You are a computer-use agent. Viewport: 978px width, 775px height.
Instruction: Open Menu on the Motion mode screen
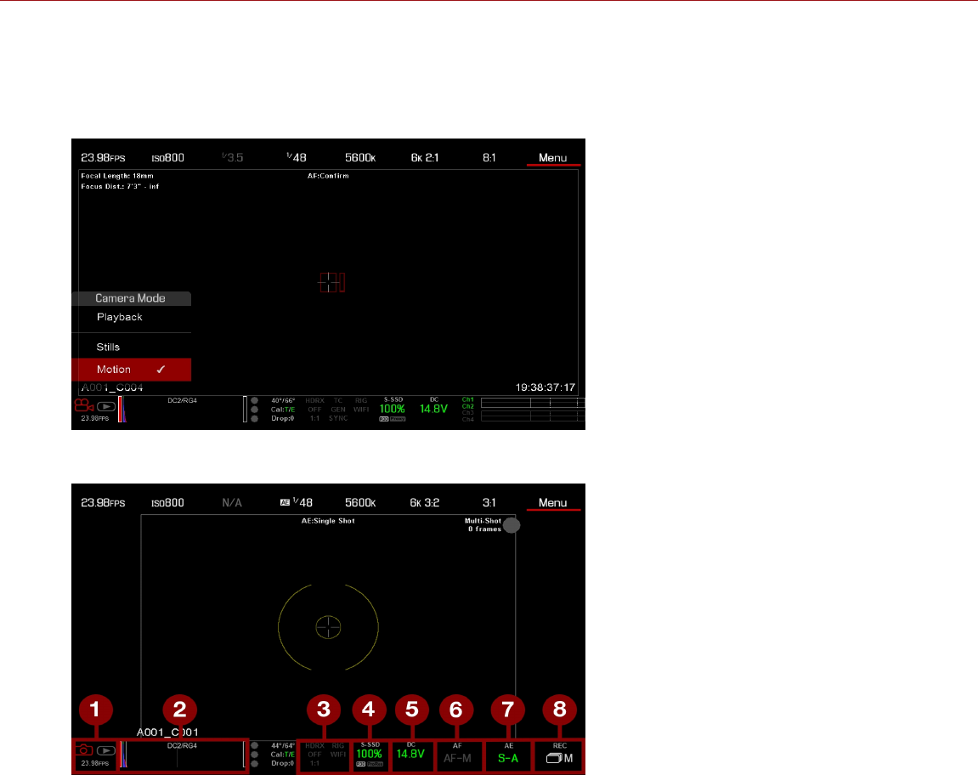(x=552, y=158)
